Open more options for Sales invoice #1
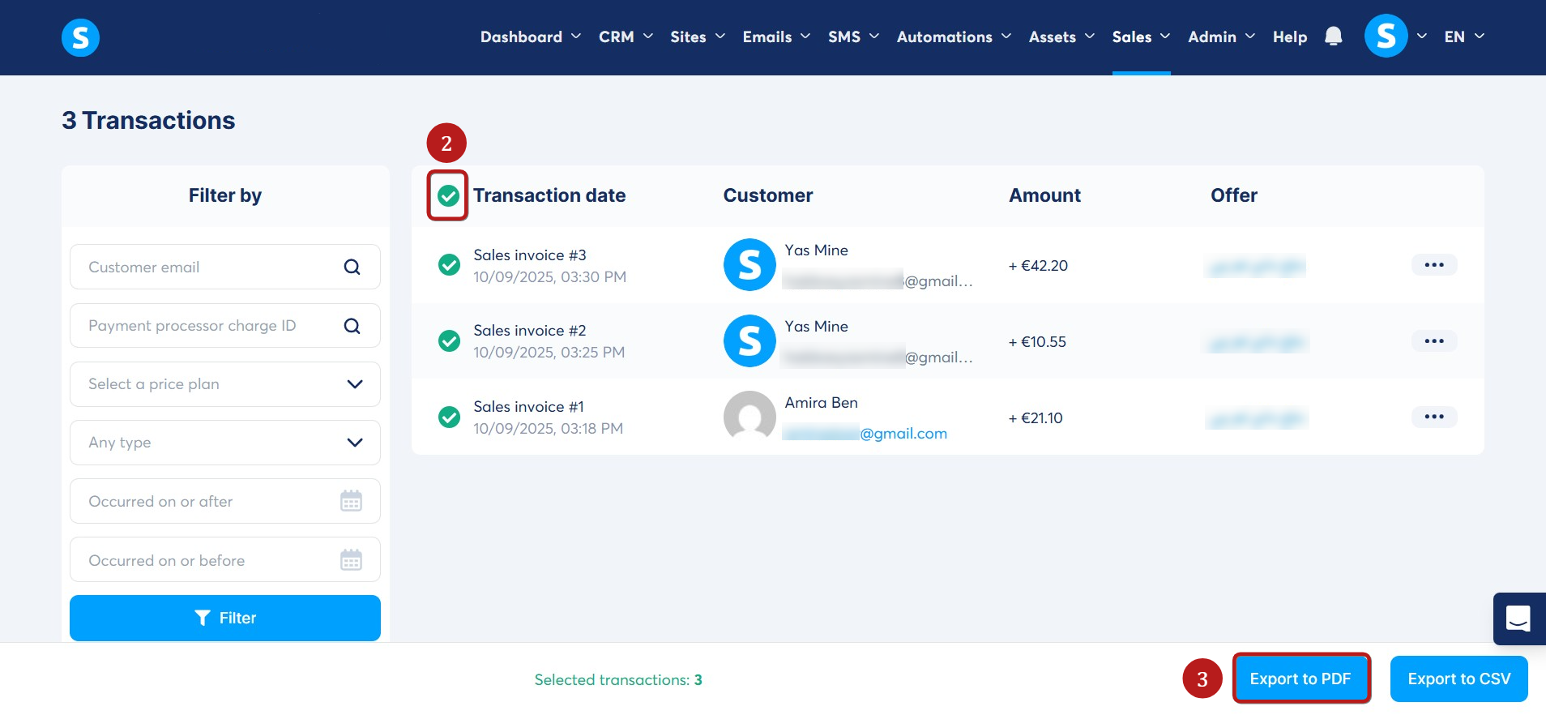This screenshot has height=715, width=1546. (1434, 417)
